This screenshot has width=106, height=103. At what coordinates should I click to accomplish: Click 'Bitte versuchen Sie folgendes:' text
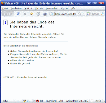point(21,46)
